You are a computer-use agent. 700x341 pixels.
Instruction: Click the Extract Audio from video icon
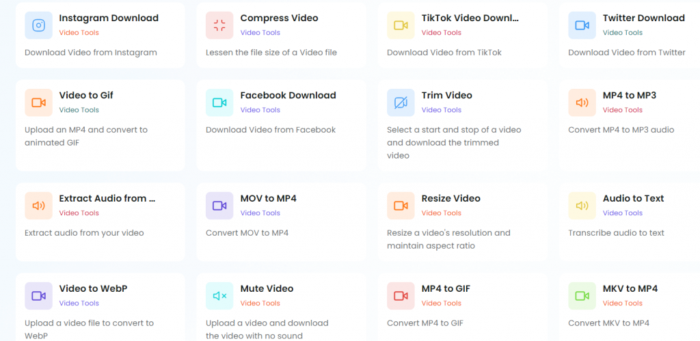[38, 206]
